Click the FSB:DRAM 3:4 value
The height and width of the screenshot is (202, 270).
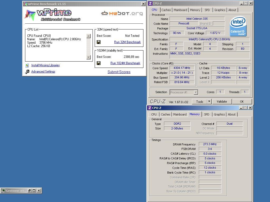point(210,149)
